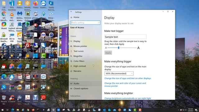
Task: Select the Debut Video desktop icon
Action: click(35, 100)
